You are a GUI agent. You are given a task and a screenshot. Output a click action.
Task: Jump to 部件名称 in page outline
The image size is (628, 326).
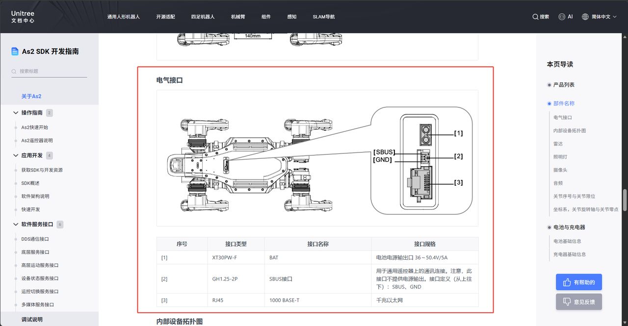point(564,103)
